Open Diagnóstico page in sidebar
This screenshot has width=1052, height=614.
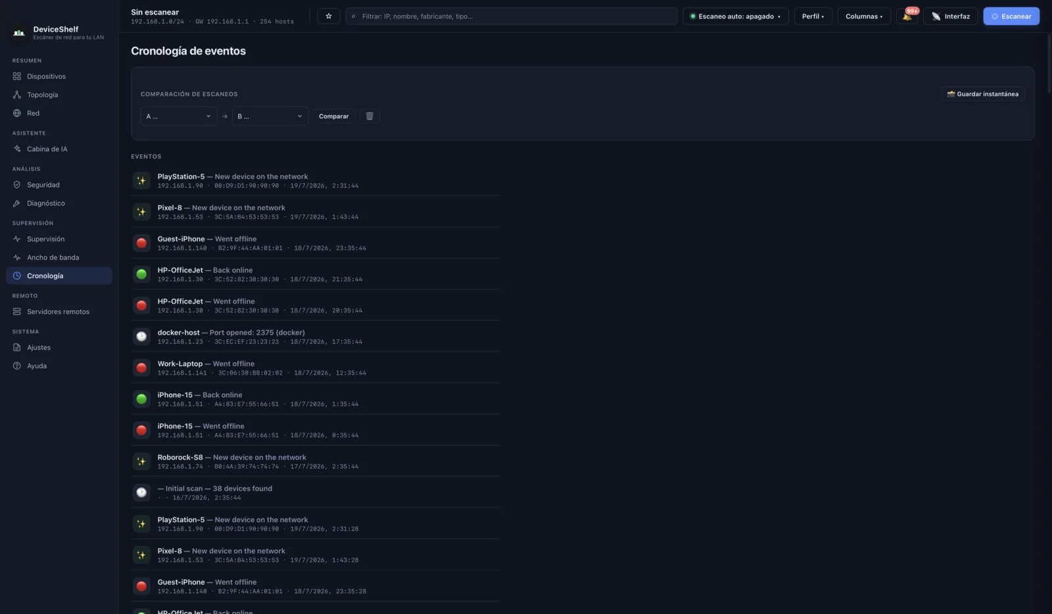coord(59,203)
